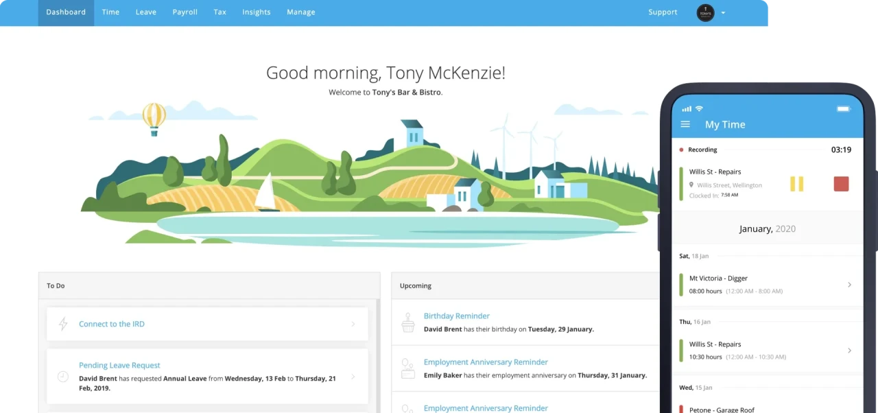Open Emily Baker's Employment Anniversary Reminder
The width and height of the screenshot is (878, 413).
(486, 362)
